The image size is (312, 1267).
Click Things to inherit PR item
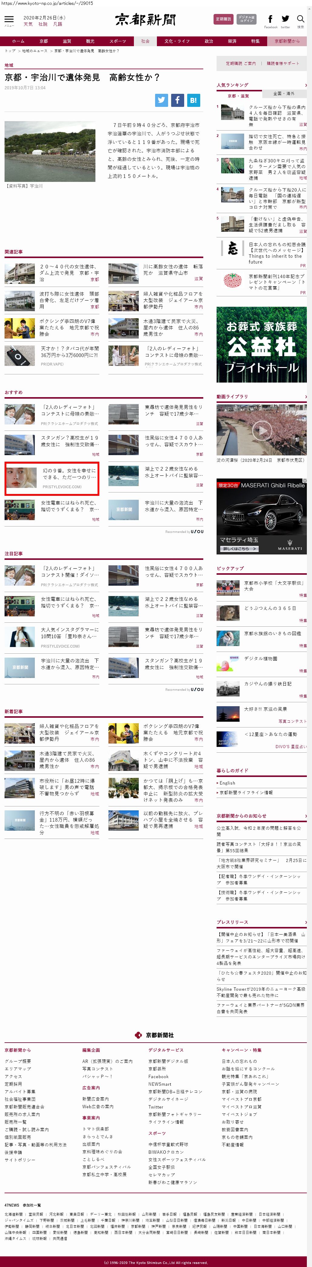261,254
